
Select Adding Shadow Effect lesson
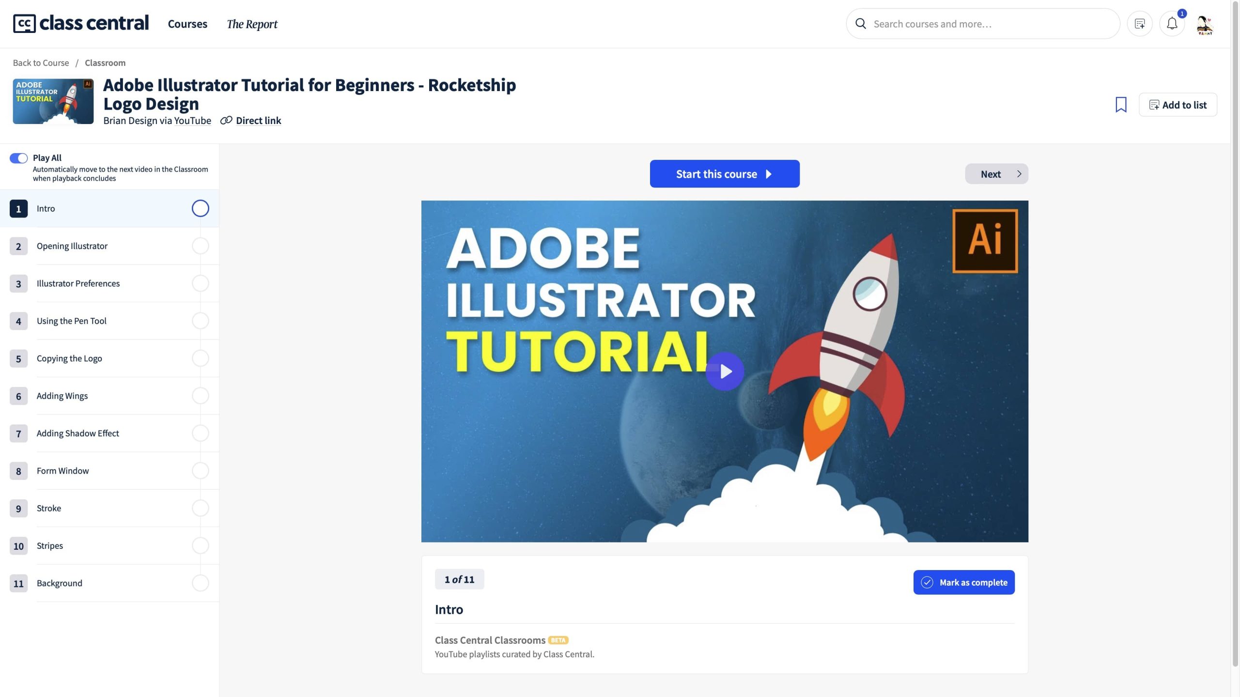coord(77,433)
